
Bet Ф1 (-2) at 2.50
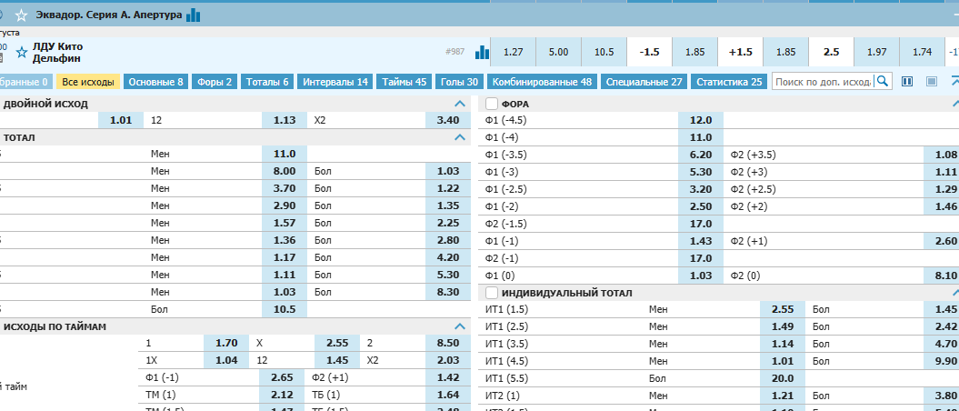pos(701,206)
